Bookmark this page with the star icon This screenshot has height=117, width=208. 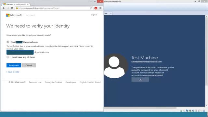pos(91,8)
